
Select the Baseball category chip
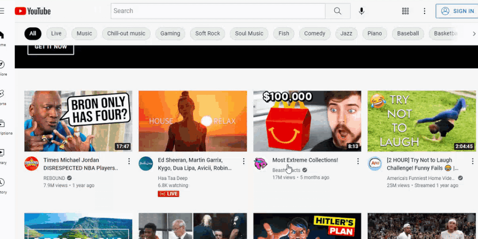[x=408, y=34]
